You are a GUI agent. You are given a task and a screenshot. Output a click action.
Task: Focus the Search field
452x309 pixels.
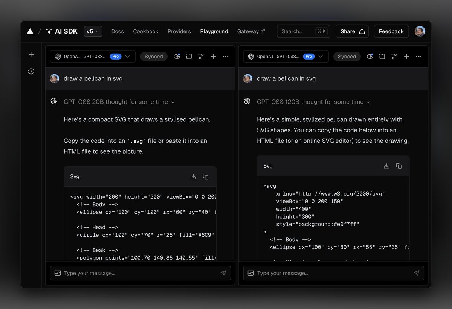click(304, 31)
